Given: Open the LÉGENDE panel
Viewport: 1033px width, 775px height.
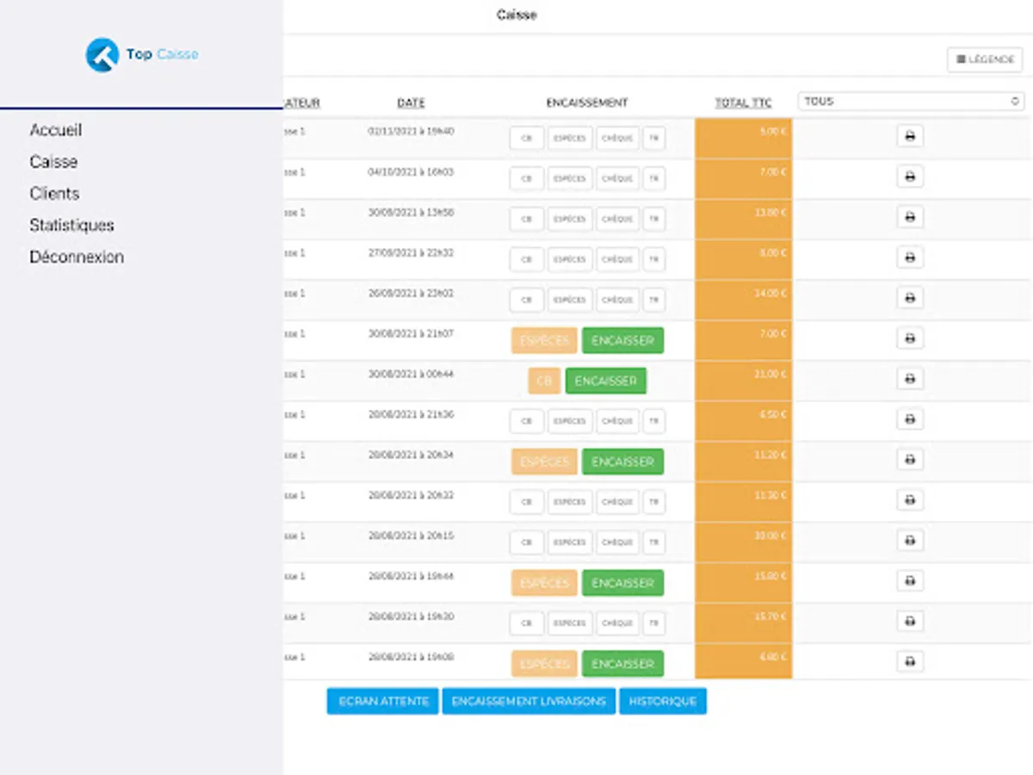Looking at the screenshot, I should point(985,59).
